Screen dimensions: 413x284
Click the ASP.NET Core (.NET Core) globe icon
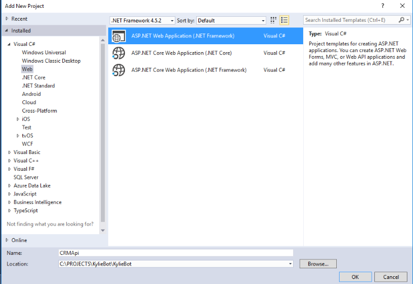click(119, 53)
